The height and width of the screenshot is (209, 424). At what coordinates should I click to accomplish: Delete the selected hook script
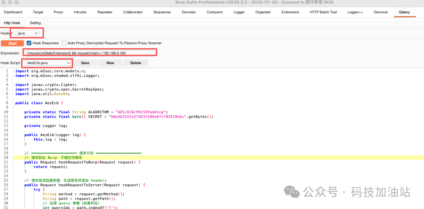click(x=135, y=63)
